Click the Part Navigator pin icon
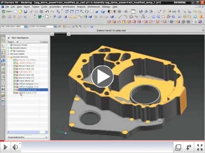The image size is (205, 153). tap(9, 38)
